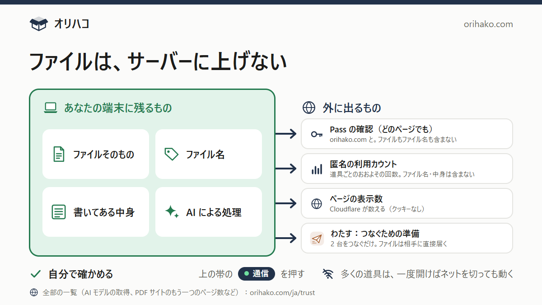This screenshot has width=542, height=305.
Task: Click the わたす：つなぐための準備 title
Action: [x=375, y=234]
